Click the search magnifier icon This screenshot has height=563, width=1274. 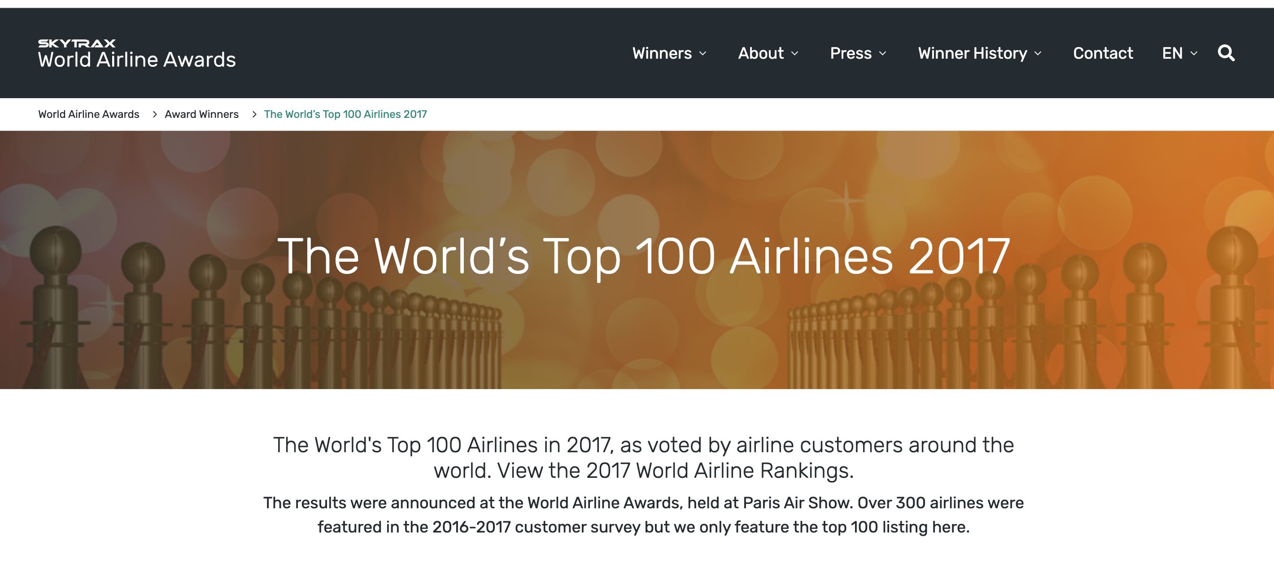(x=1226, y=53)
